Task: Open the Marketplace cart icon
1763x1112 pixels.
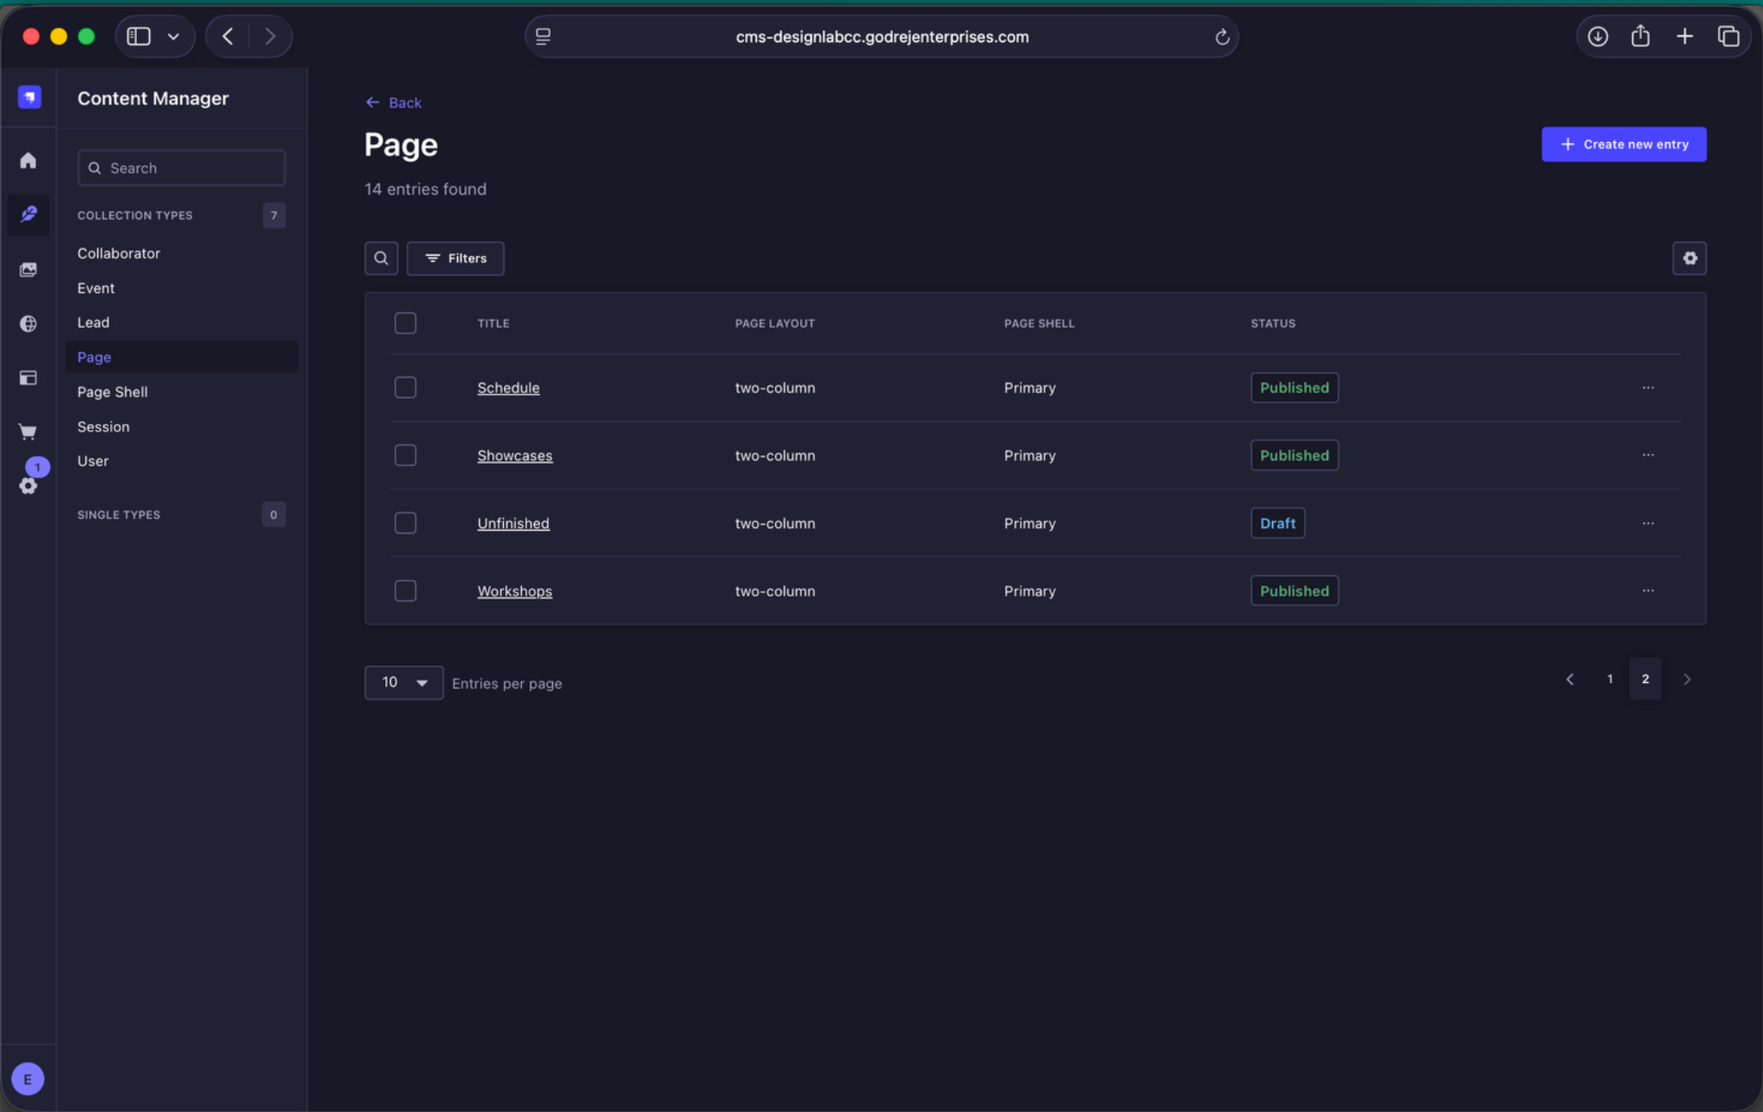Action: pyautogui.click(x=28, y=431)
